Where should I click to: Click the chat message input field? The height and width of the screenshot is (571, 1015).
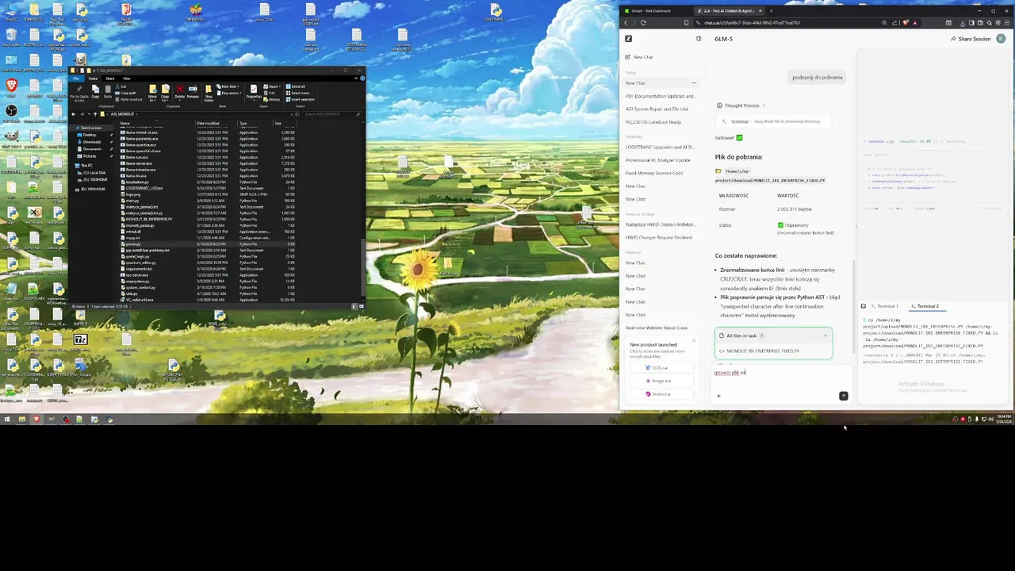coord(781,373)
